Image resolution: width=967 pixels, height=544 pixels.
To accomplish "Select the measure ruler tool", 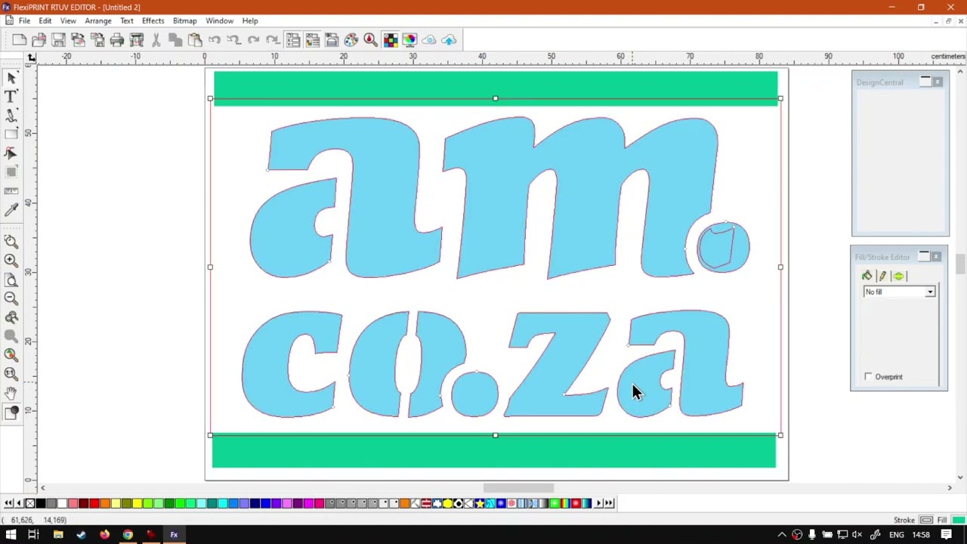I will click(x=11, y=191).
